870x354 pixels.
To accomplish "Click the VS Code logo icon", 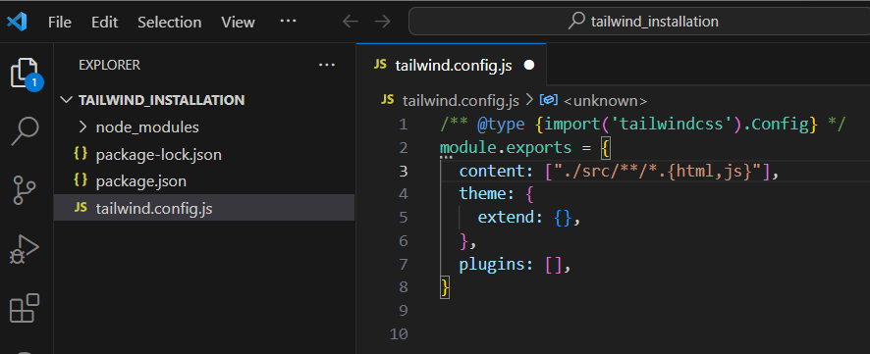I will (x=18, y=23).
